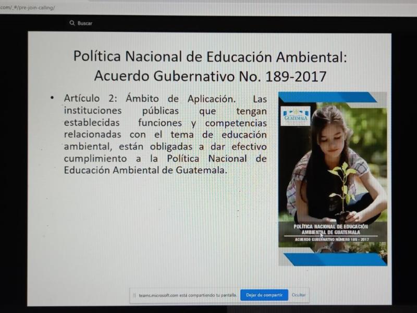Image resolution: width=417 pixels, height=313 pixels.
Task: Click Educación Ambiental de Guatemala closing line
Action: pyautogui.click(x=146, y=170)
